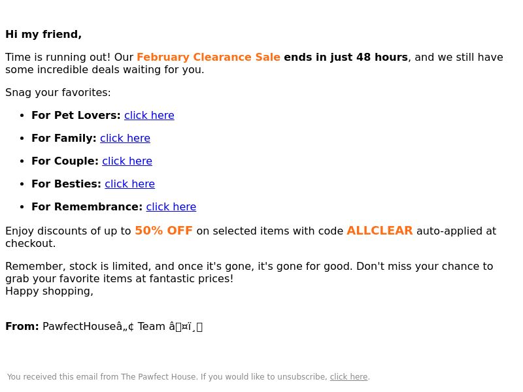The height and width of the screenshot is (392, 523).
Task: Click the 'Happy shopping,' sign-off text
Action: tap(50, 291)
